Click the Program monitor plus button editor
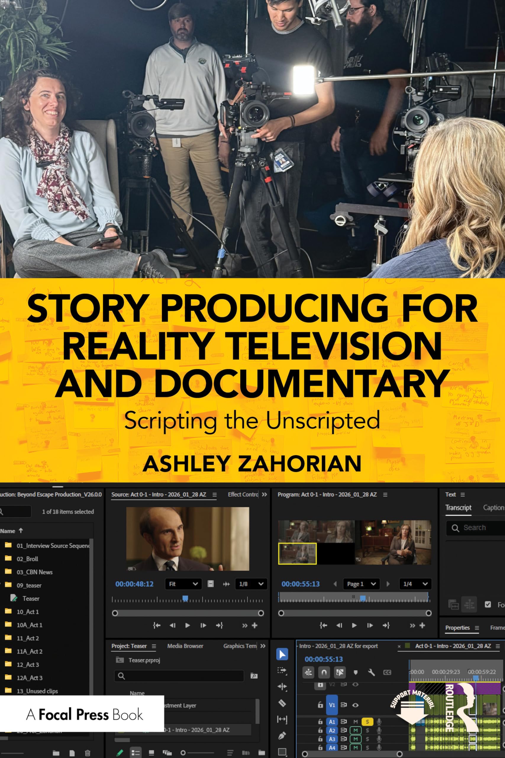The image size is (505, 758). [x=422, y=625]
